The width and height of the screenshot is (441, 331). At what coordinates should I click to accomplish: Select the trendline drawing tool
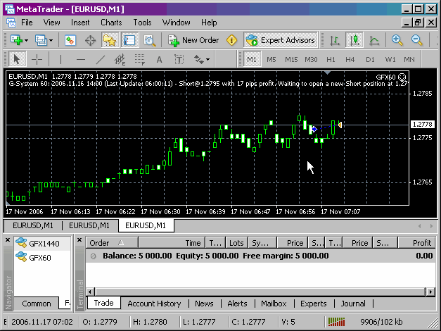pyautogui.click(x=101, y=59)
